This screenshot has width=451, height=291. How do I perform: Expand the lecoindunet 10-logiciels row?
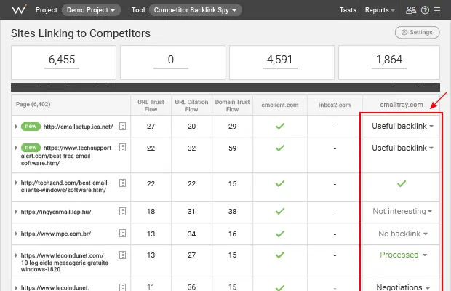[x=17, y=255]
